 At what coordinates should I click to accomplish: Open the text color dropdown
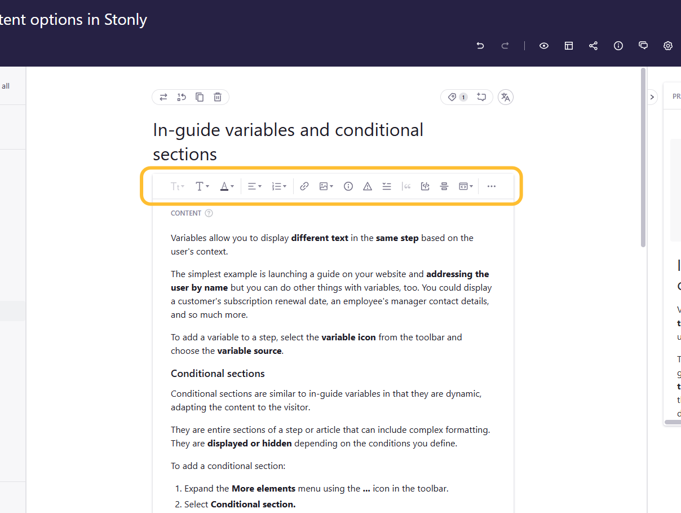[x=227, y=186]
